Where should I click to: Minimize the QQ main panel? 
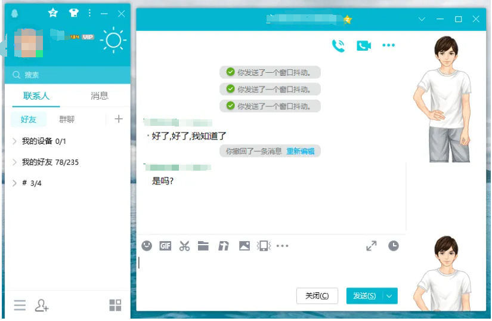point(104,14)
